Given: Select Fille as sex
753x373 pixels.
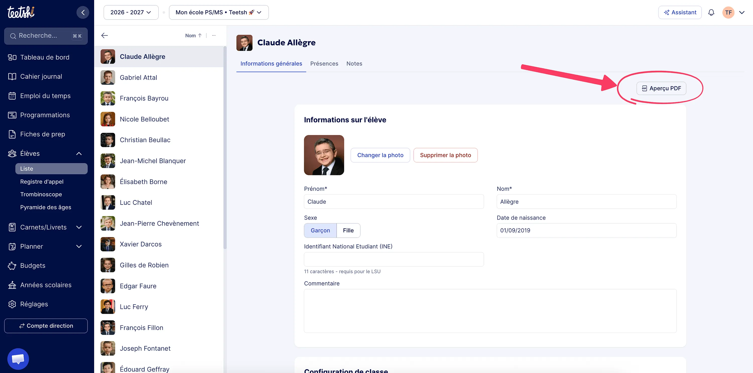Looking at the screenshot, I should 348,231.
